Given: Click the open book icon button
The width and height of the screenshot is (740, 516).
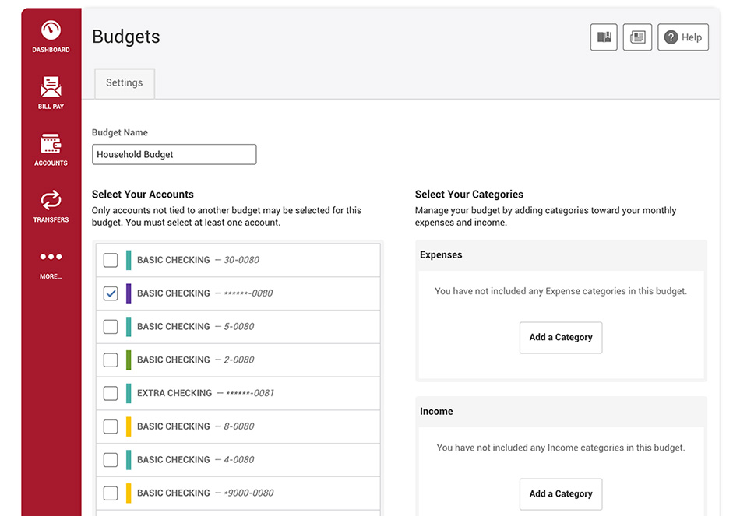Looking at the screenshot, I should click(604, 37).
